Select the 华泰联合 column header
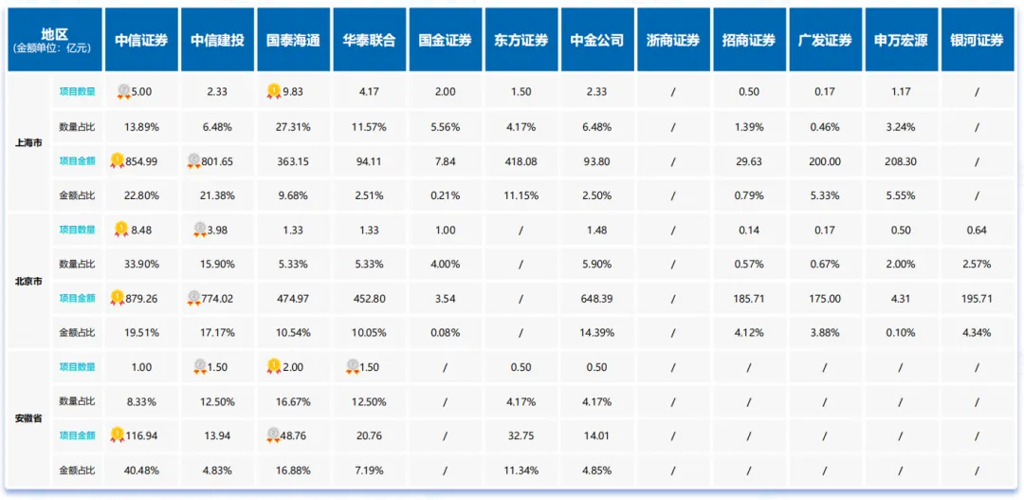 (x=369, y=40)
